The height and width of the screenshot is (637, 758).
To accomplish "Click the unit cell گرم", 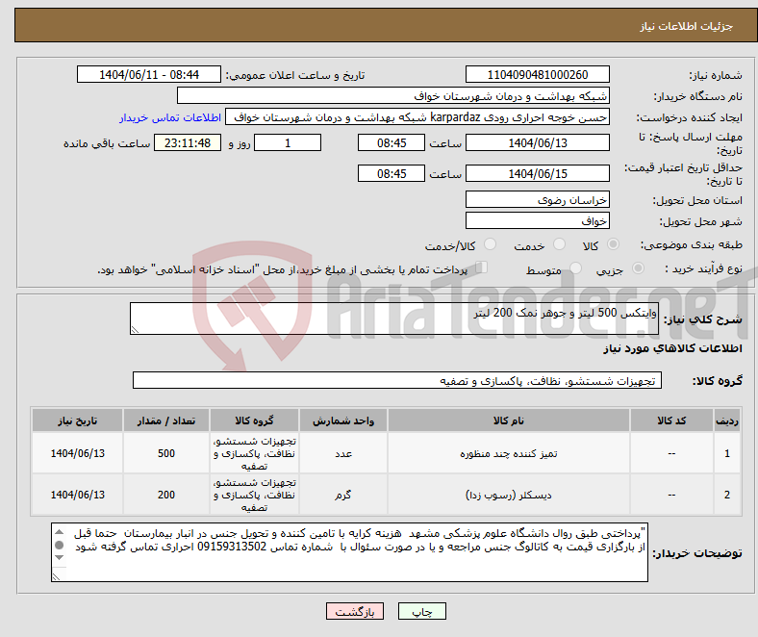I will [x=343, y=495].
